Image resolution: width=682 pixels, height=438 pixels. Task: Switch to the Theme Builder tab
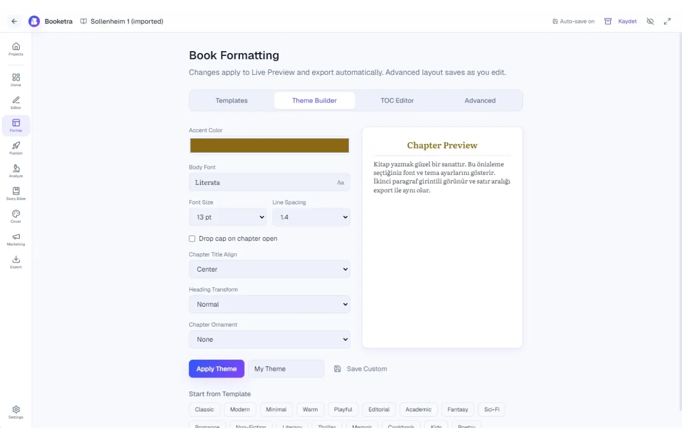point(315,100)
